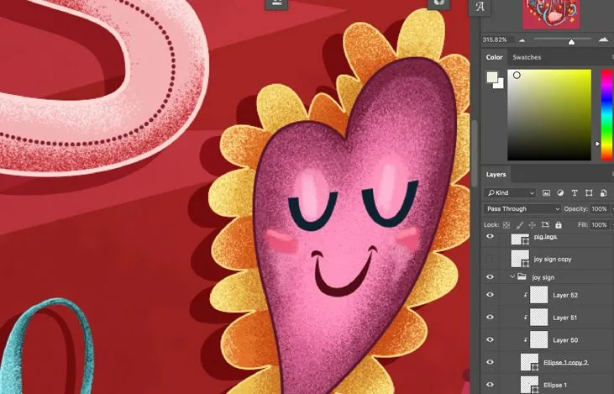Image resolution: width=614 pixels, height=394 pixels.
Task: Open the layer filter Kind dropdown
Action: pyautogui.click(x=510, y=192)
